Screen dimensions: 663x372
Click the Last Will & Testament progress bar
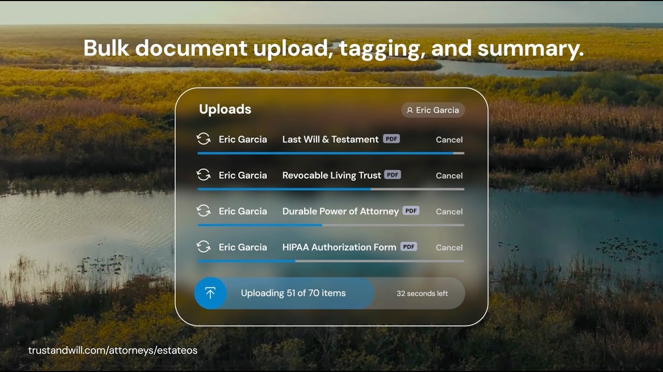331,153
